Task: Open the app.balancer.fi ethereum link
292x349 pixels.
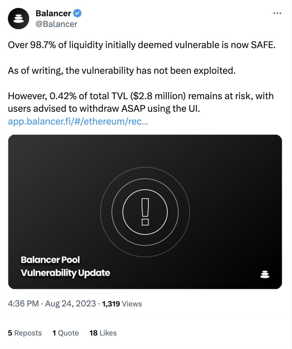Action: (x=77, y=121)
